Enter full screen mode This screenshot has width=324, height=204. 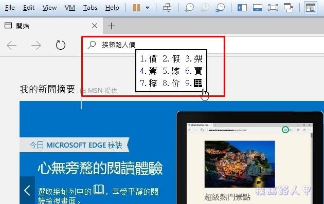click(x=273, y=8)
